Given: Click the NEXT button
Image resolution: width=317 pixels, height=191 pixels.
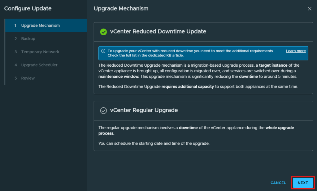Looking at the screenshot, I should coord(303,183).
